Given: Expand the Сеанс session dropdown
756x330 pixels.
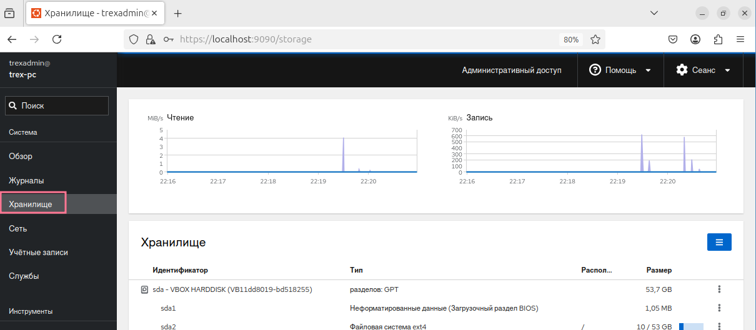Looking at the screenshot, I should (x=703, y=70).
